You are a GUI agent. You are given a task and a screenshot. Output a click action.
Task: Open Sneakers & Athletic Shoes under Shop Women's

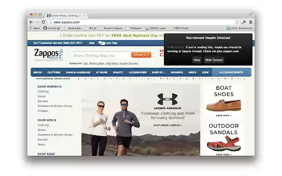(55, 106)
